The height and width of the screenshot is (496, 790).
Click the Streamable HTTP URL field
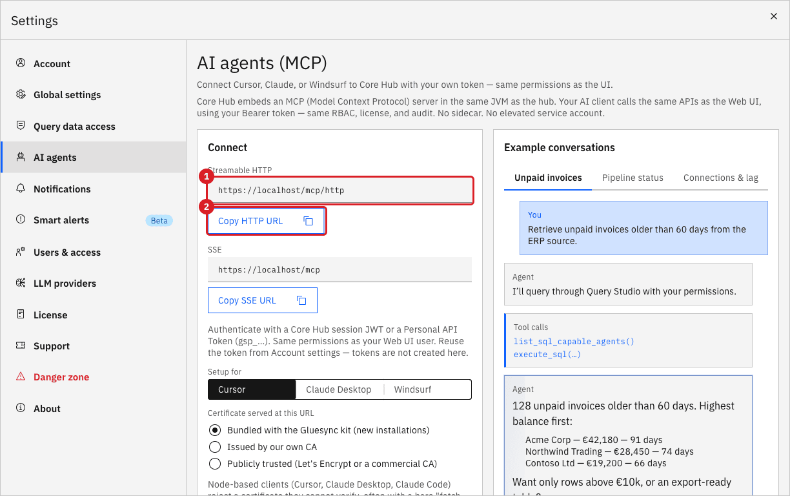[340, 191]
